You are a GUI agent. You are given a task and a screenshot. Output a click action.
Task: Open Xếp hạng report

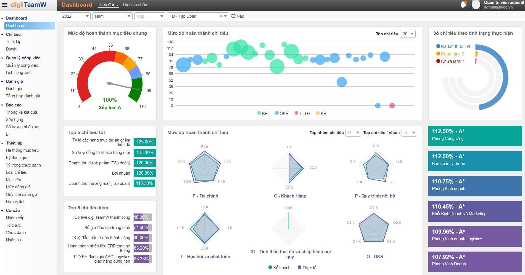(14, 120)
